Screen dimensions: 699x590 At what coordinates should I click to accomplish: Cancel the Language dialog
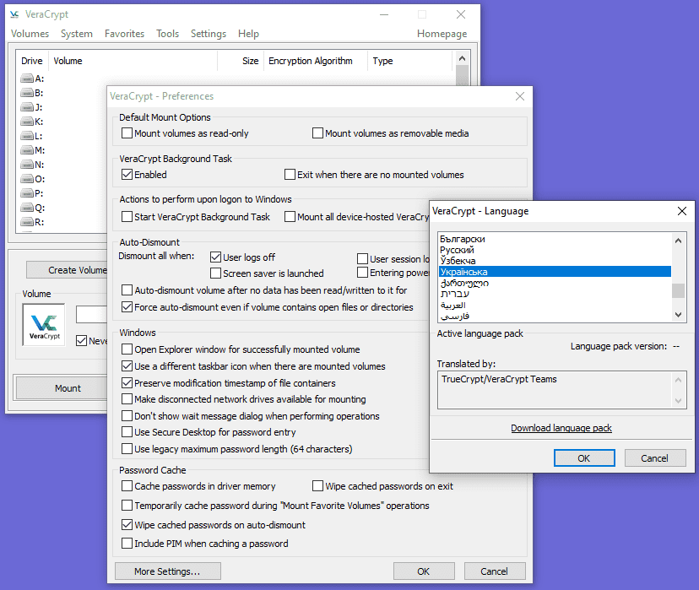click(x=654, y=458)
